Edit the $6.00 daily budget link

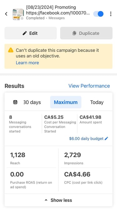point(86,139)
